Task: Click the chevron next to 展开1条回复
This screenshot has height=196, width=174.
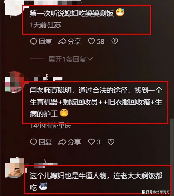Action: tap(90, 59)
